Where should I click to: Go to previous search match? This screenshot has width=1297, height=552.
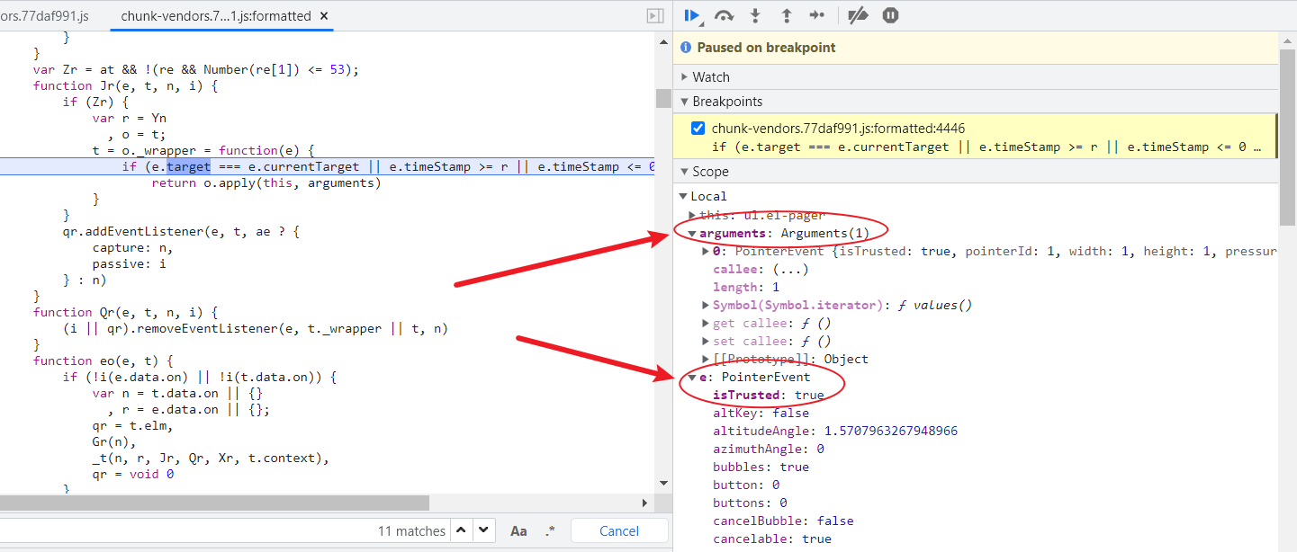tap(461, 530)
